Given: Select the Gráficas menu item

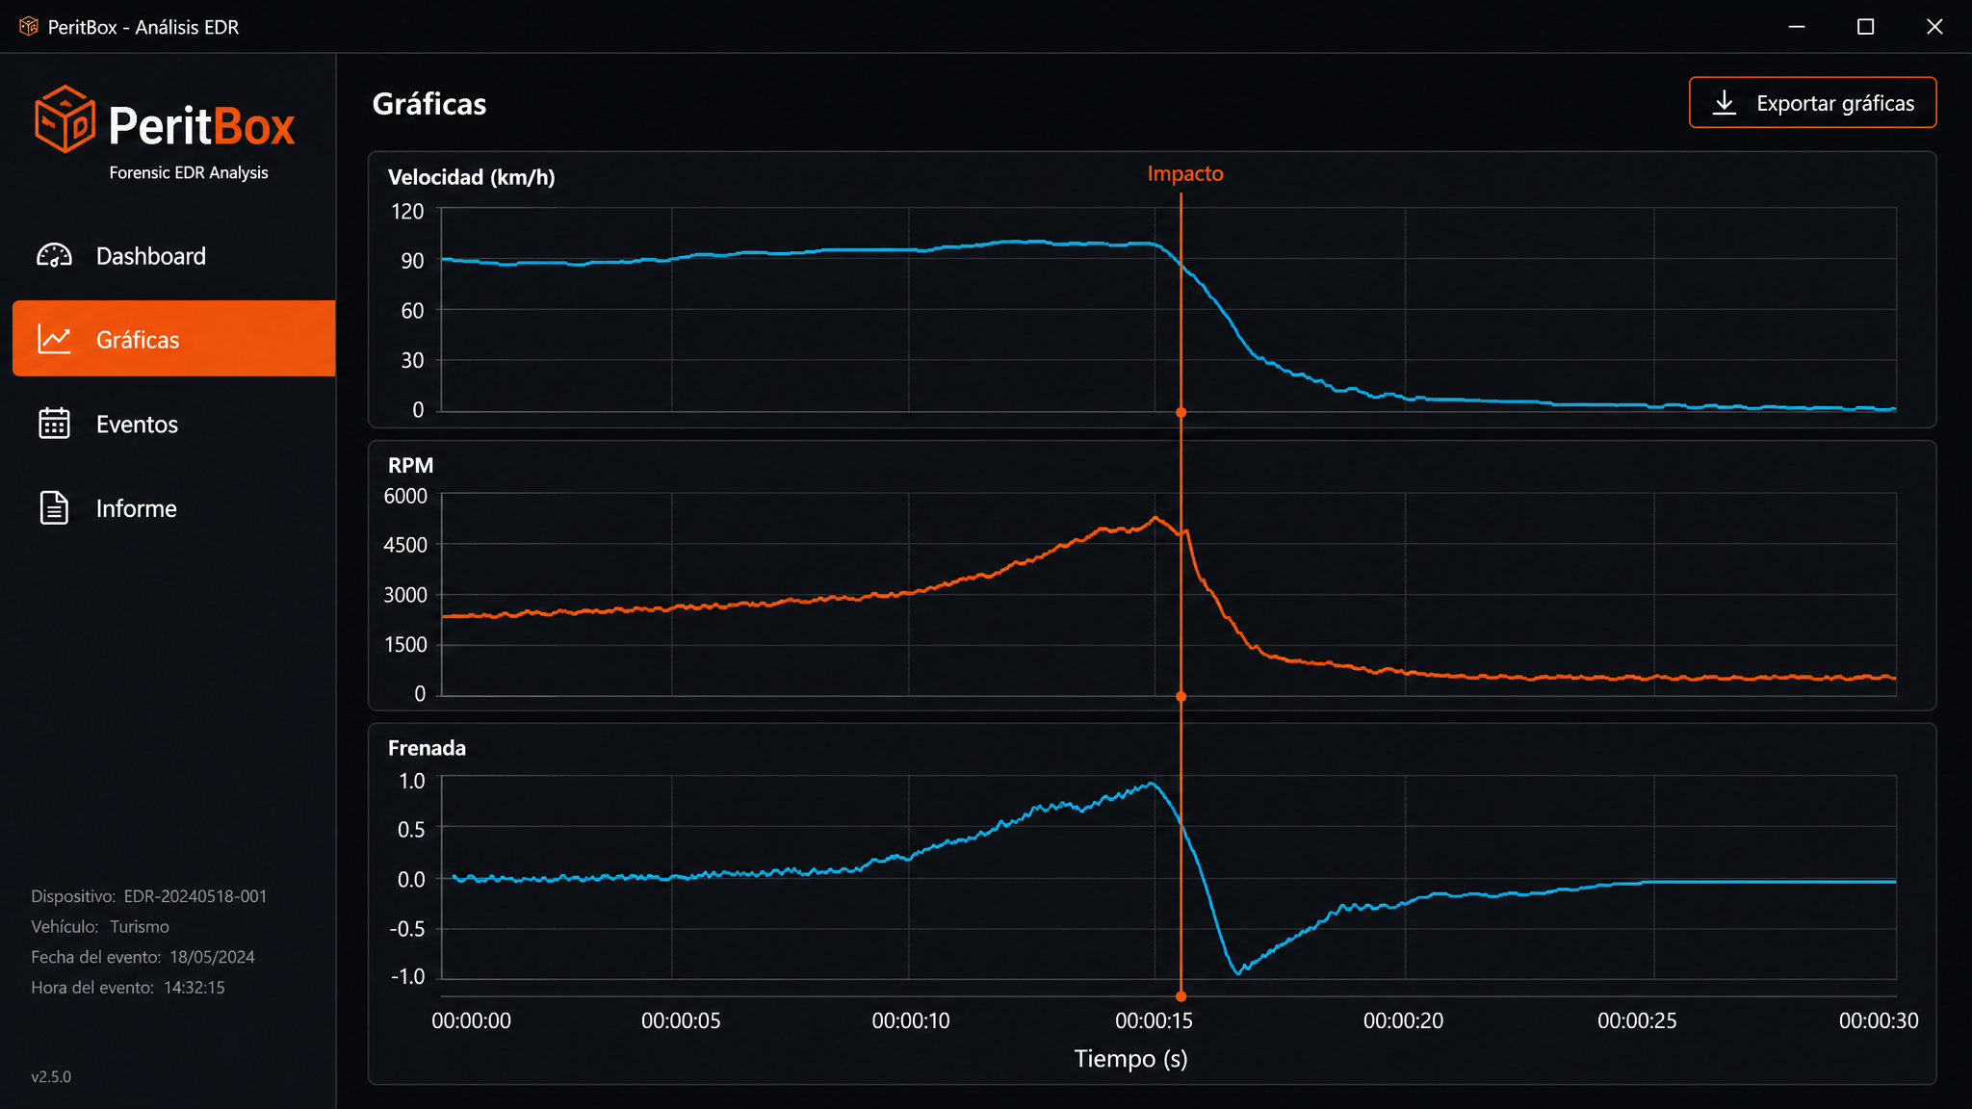Looking at the screenshot, I should [x=173, y=339].
